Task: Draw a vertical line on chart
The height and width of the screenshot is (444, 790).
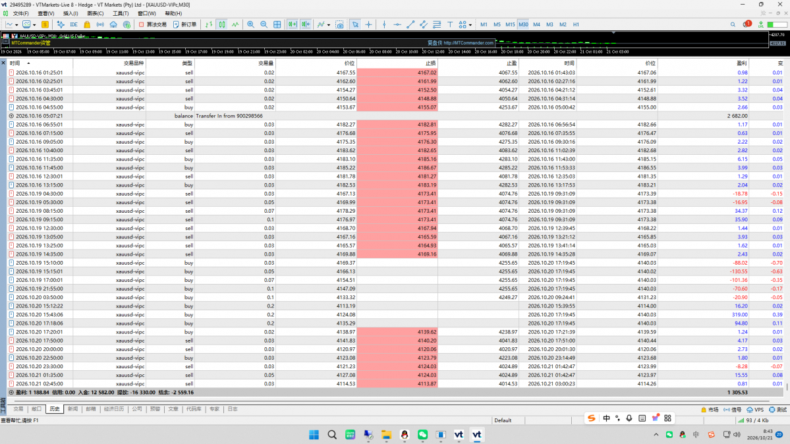Action: [x=384, y=24]
